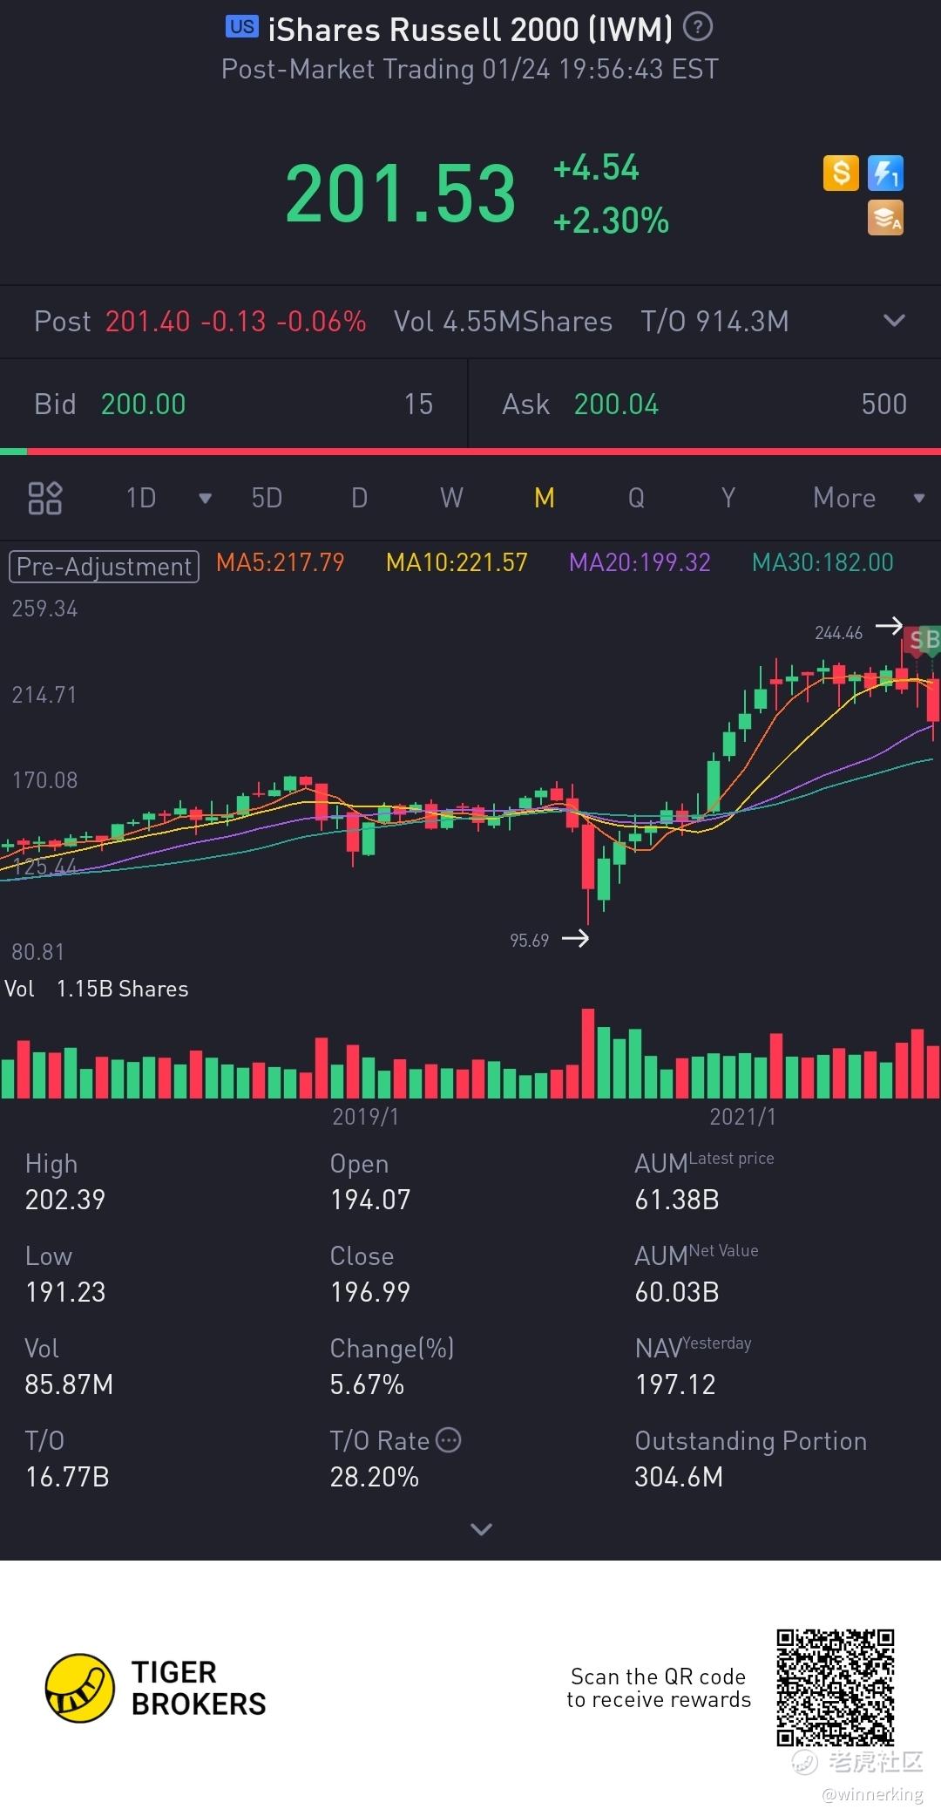Screen dimensions: 941x1816
Task: Tap the Bid price 200.00
Action: 143,405
